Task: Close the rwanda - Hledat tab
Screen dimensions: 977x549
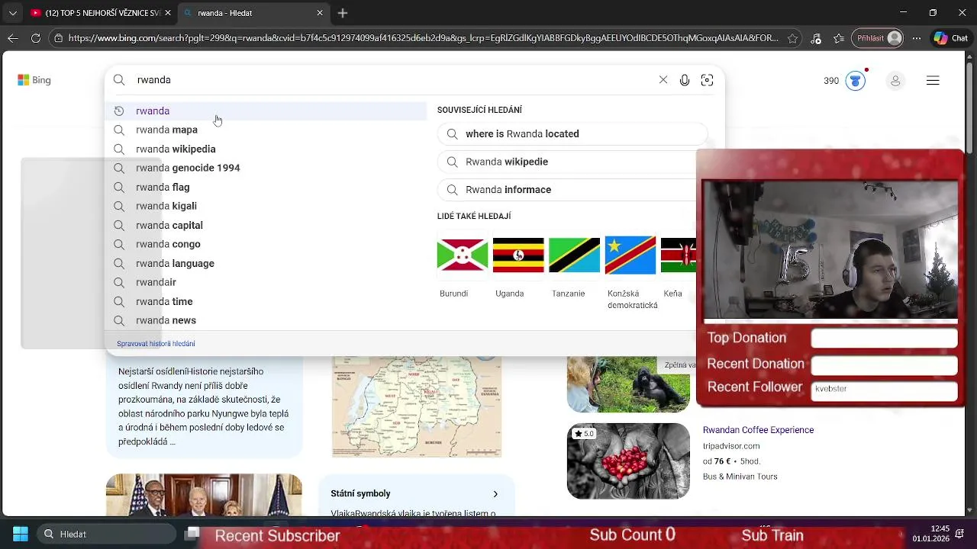Action: 320,13
